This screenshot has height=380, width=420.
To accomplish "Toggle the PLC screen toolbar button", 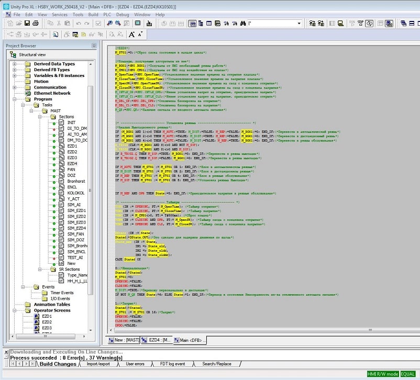I will [x=389, y=24].
